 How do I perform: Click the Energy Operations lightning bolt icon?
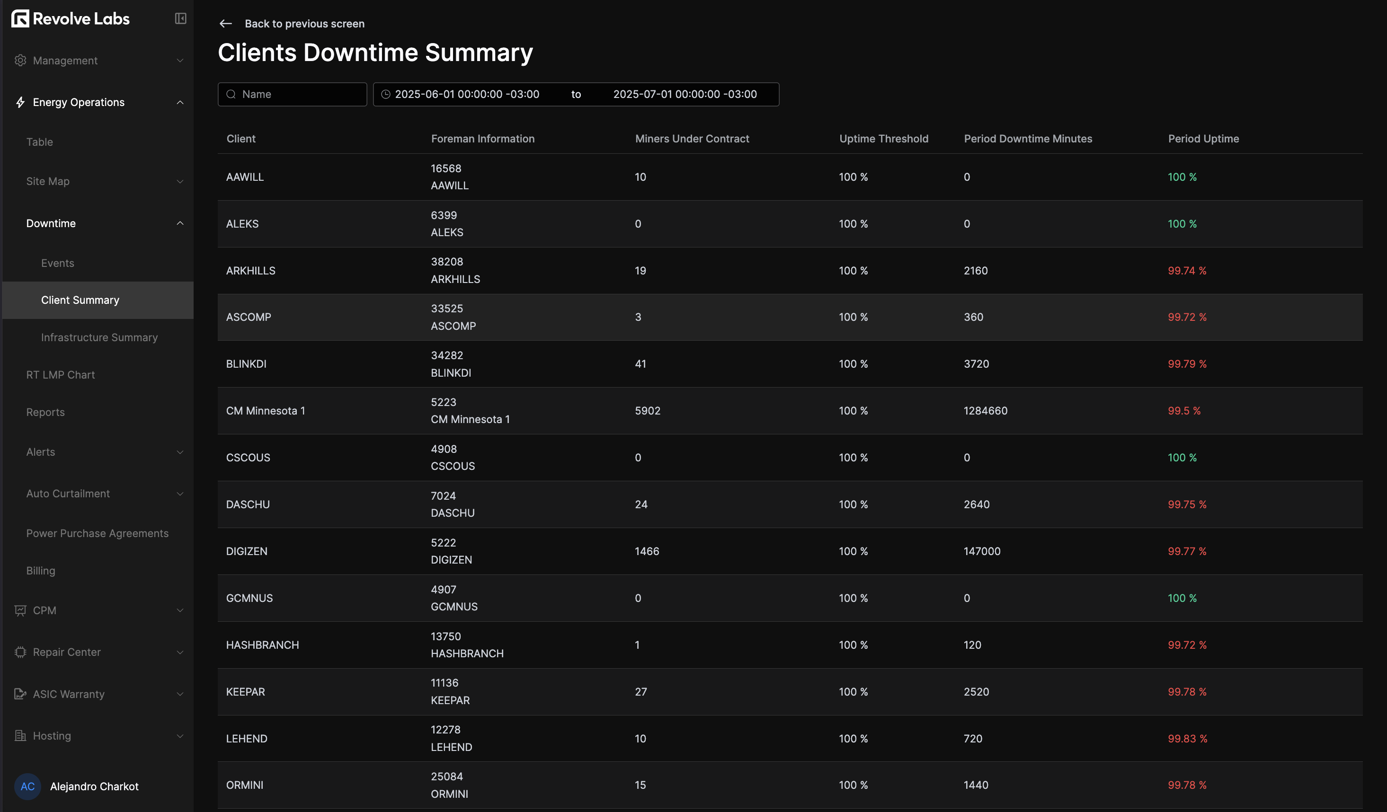point(20,102)
